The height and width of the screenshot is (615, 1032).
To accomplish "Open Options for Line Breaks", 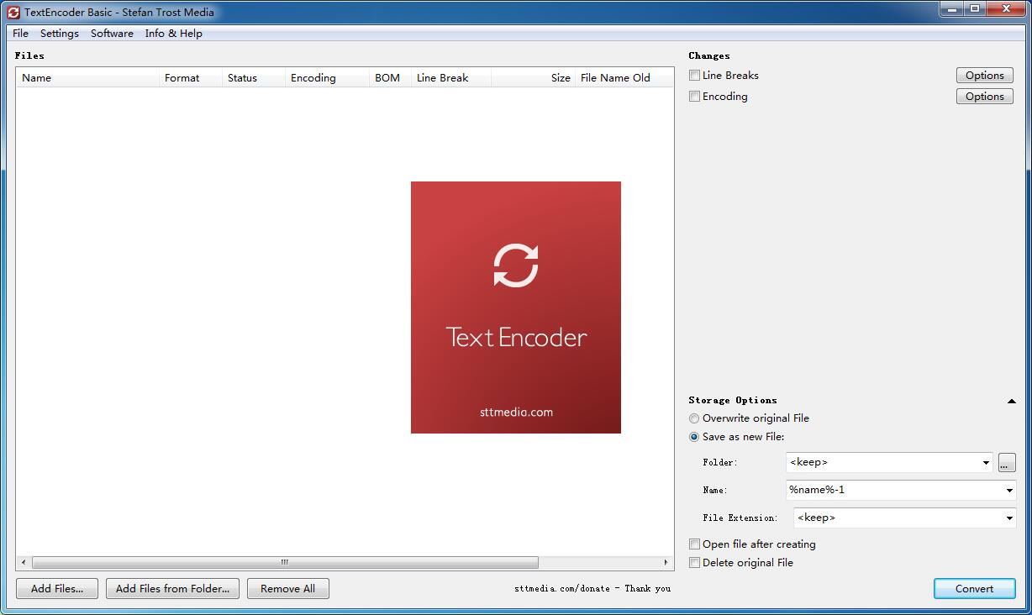I will (985, 76).
